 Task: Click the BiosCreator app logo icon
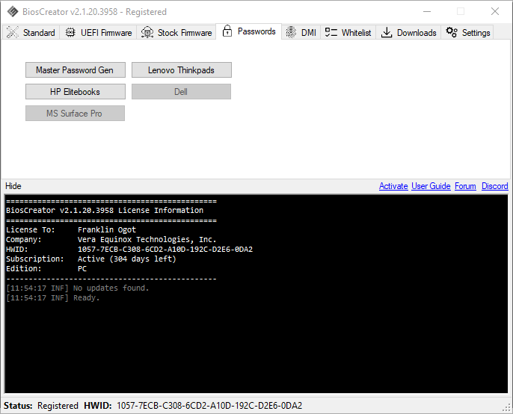(x=13, y=11)
